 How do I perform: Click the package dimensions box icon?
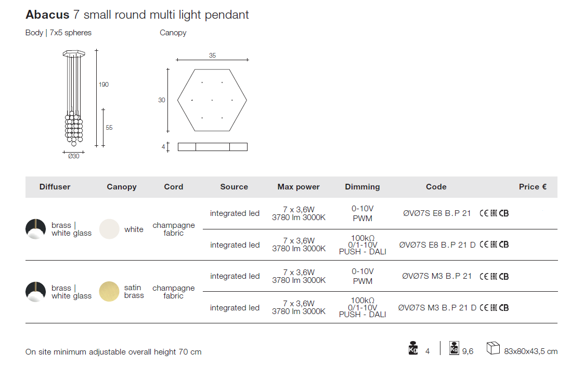[x=493, y=348]
